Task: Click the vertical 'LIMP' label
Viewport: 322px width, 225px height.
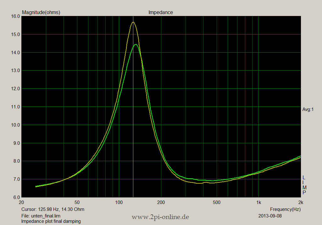Action: pyautogui.click(x=304, y=185)
